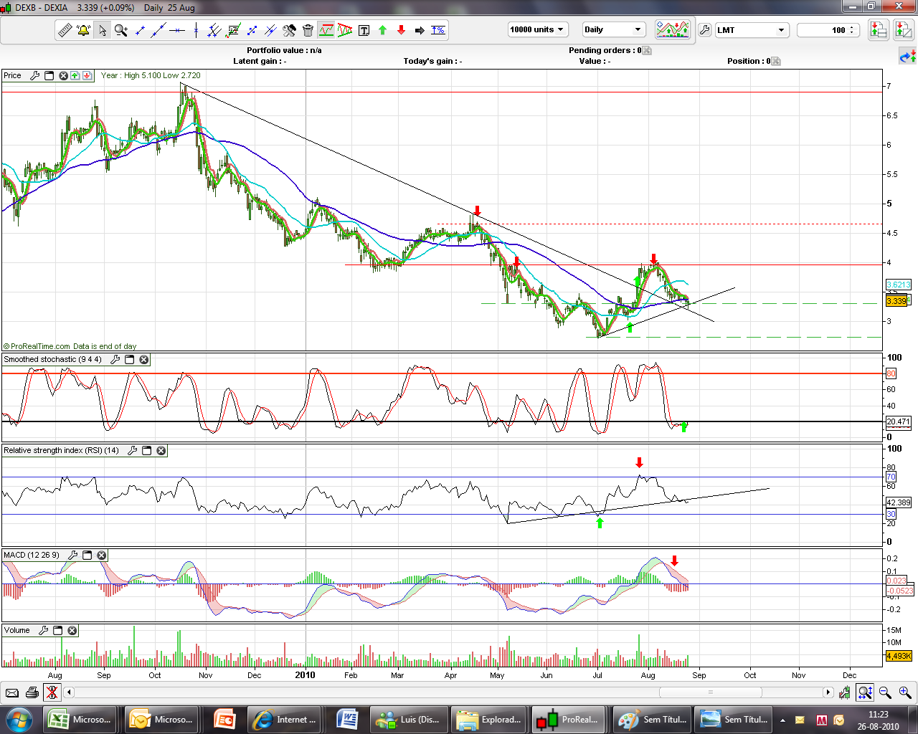This screenshot has width=918, height=734.
Task: Close the Price panel header X
Action: [63, 75]
